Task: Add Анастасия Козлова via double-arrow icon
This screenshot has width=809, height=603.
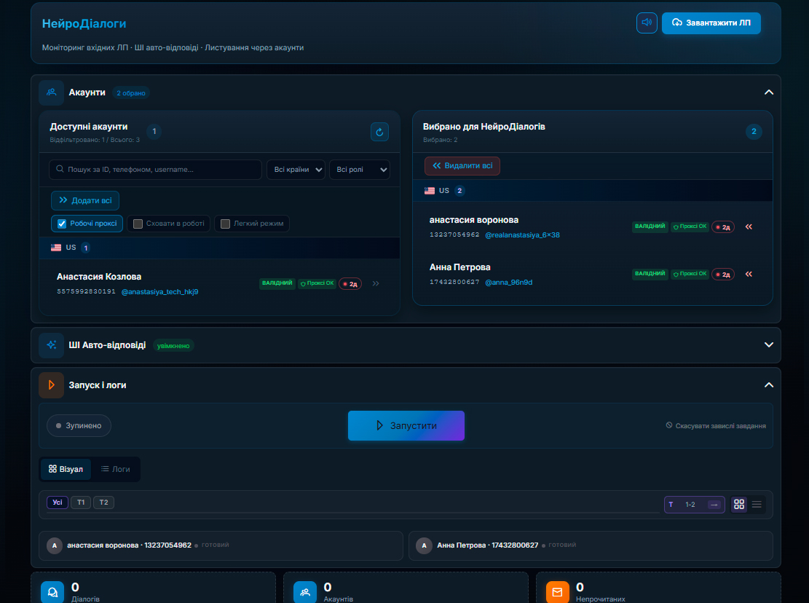Action: (376, 284)
